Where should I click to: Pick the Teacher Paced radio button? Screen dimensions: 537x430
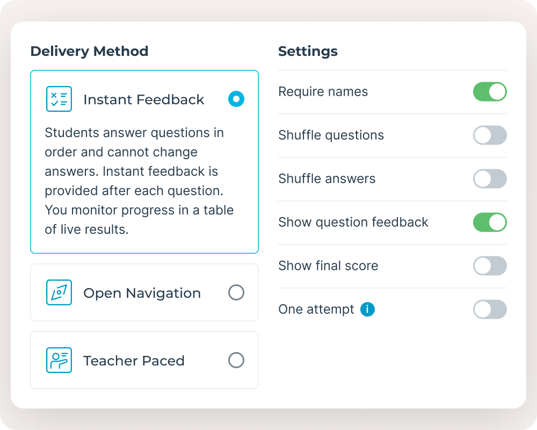(236, 360)
